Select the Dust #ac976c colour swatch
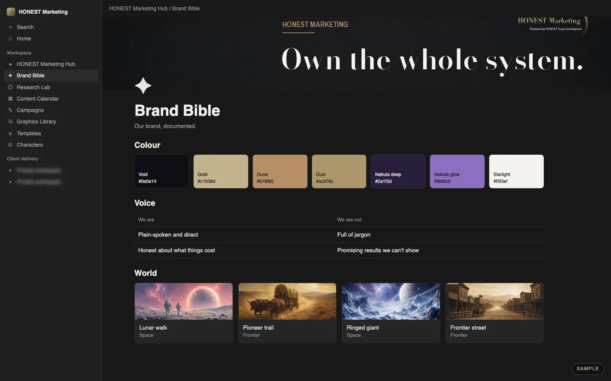 coord(339,171)
